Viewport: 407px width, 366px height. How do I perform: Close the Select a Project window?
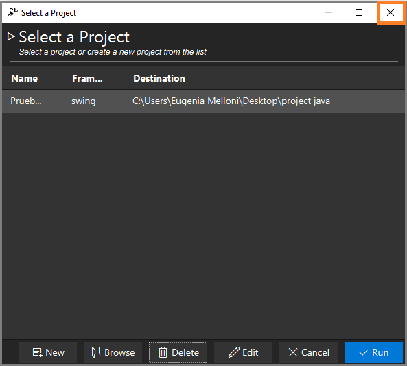tap(391, 12)
